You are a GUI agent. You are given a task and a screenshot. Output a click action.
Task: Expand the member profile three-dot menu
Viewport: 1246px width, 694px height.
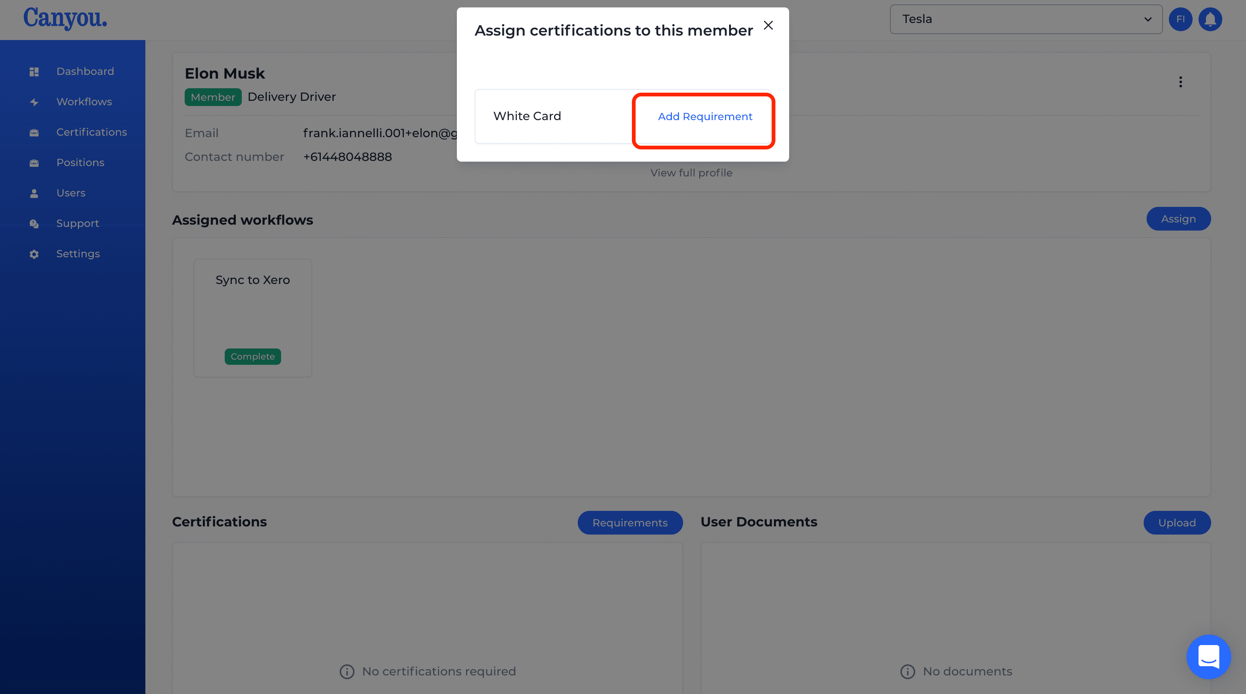pos(1180,82)
